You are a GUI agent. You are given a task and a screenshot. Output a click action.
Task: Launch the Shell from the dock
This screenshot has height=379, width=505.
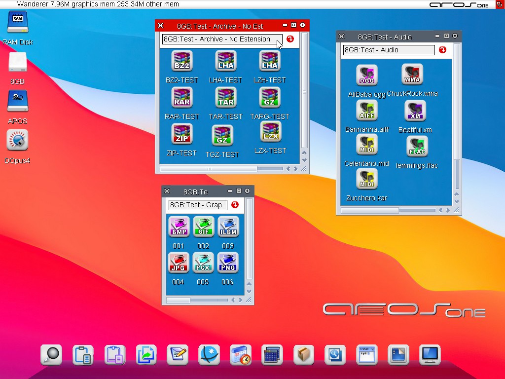pyautogui.click(x=366, y=355)
